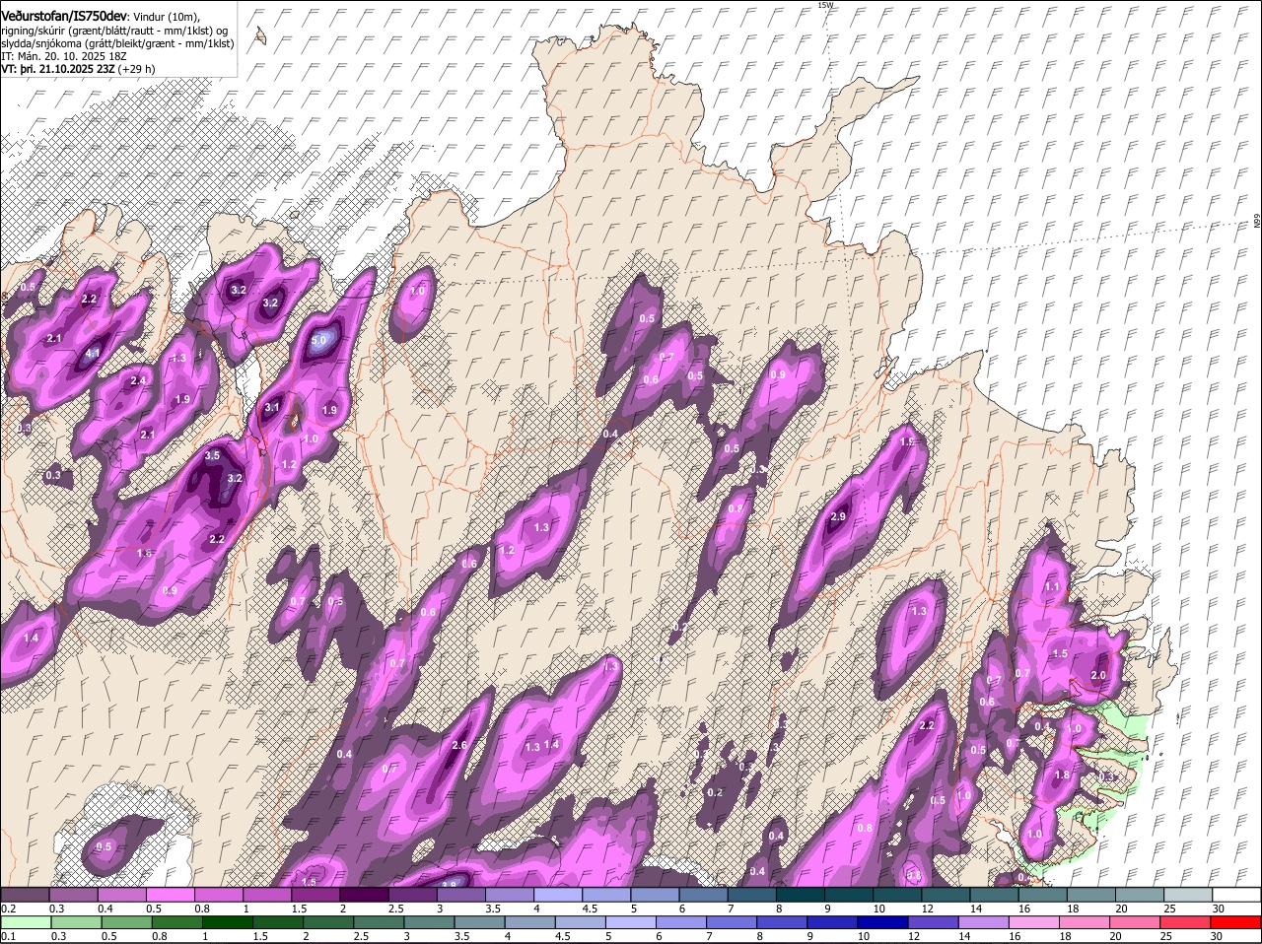
Task: Click the 3.1 precipitation value on the map
Action: click(x=272, y=407)
